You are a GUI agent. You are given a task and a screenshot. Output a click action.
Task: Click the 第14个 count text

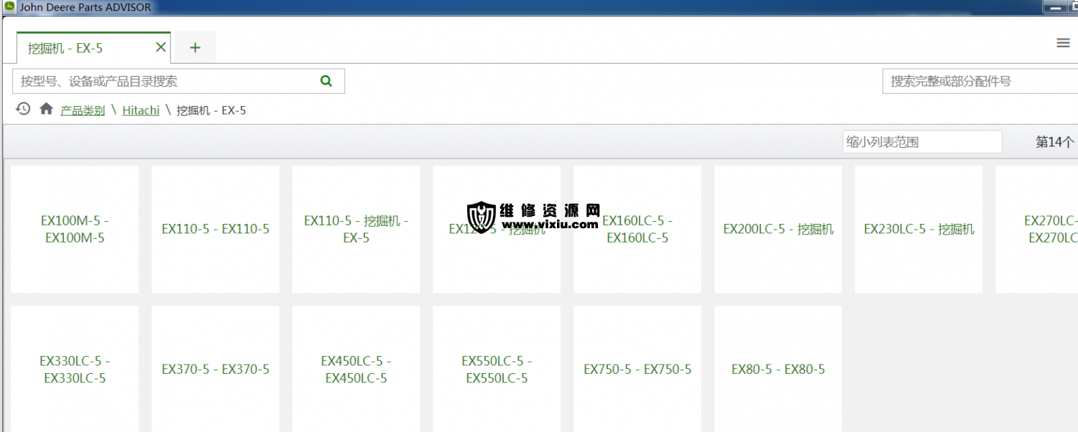(x=1055, y=142)
